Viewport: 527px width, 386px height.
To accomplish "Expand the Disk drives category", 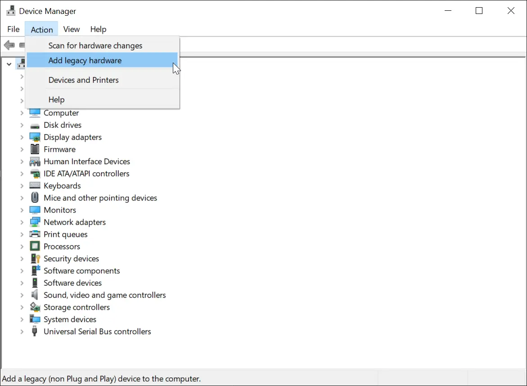I will click(22, 125).
